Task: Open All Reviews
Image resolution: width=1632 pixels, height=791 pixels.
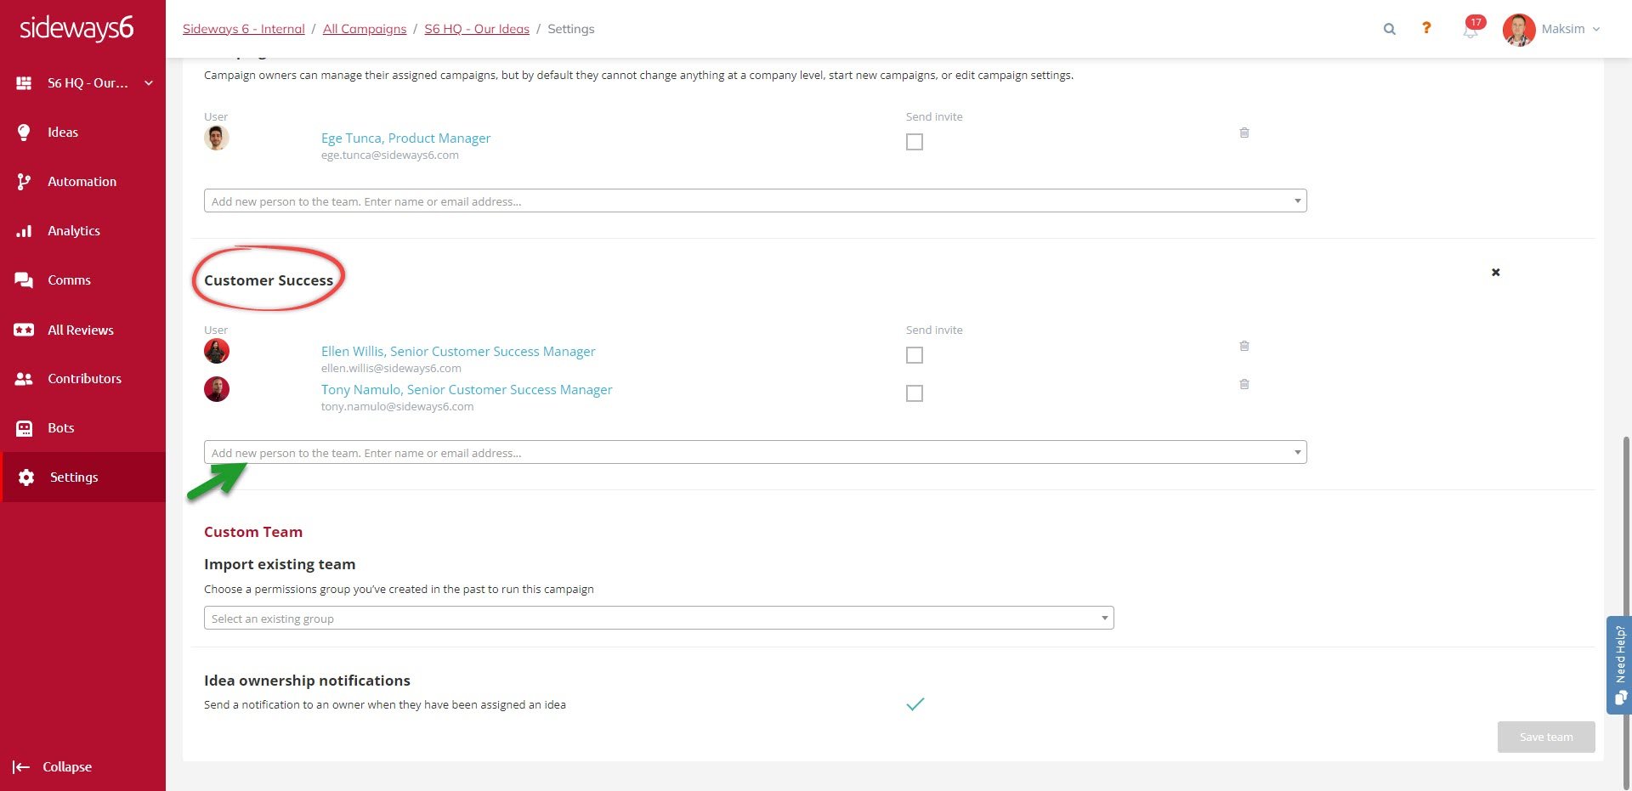Action: click(81, 330)
